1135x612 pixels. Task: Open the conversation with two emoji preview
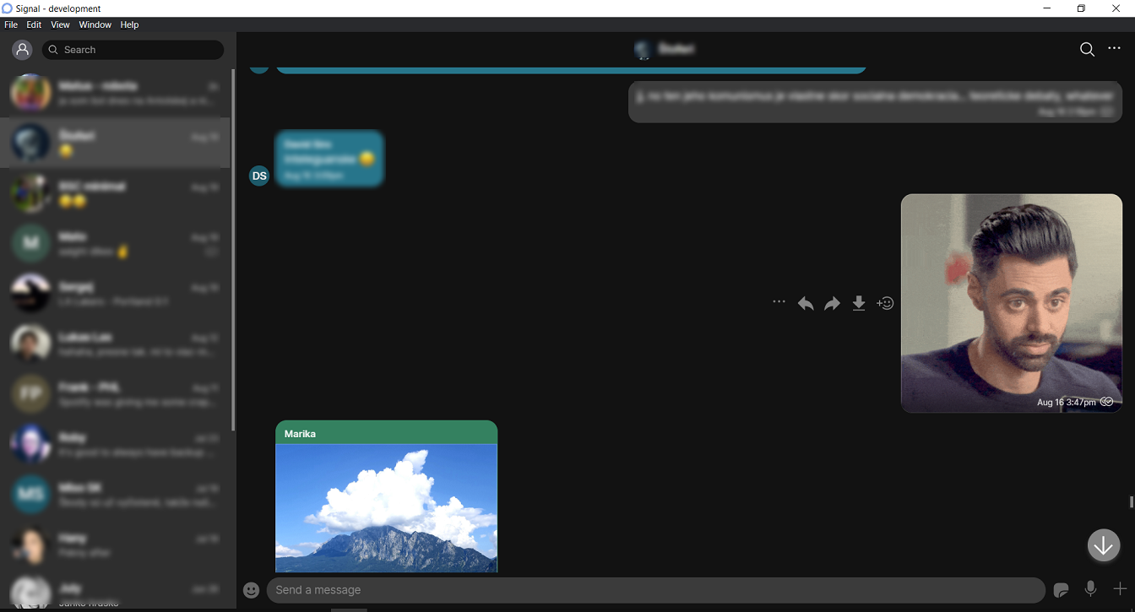116,193
